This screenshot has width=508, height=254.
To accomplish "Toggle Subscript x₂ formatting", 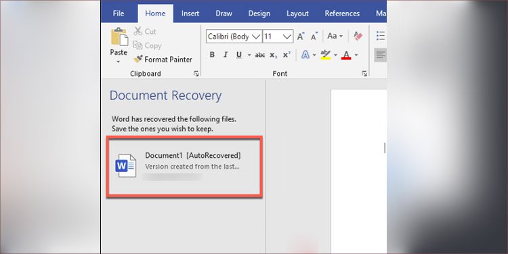I will [x=274, y=55].
